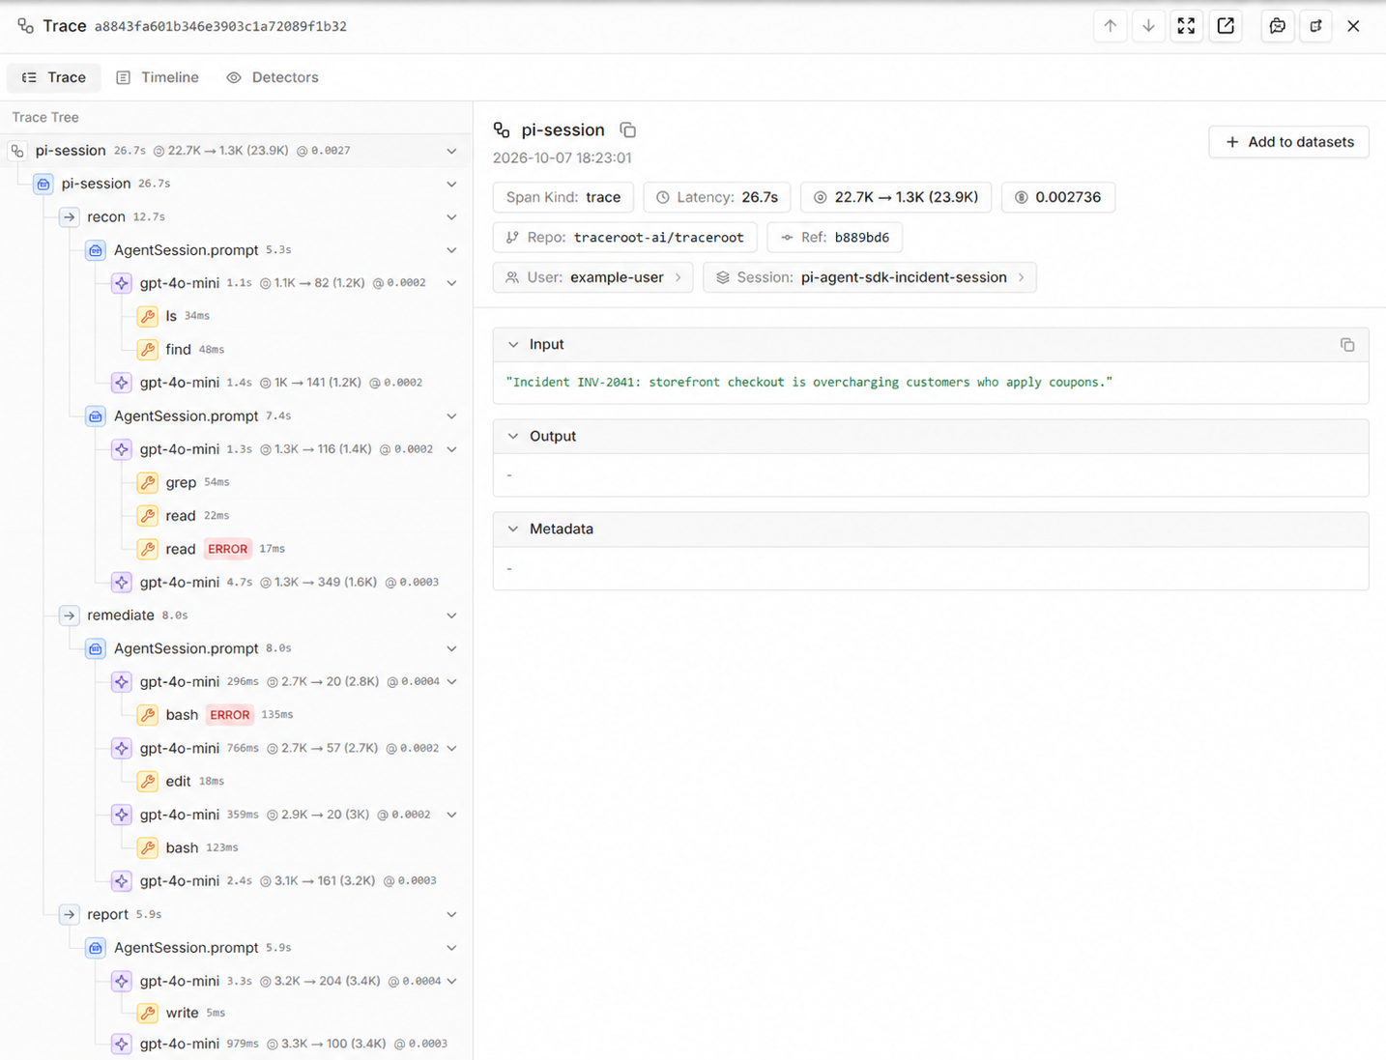Go to next trace with down arrow
Viewport: 1386px width, 1060px height.
click(1148, 26)
